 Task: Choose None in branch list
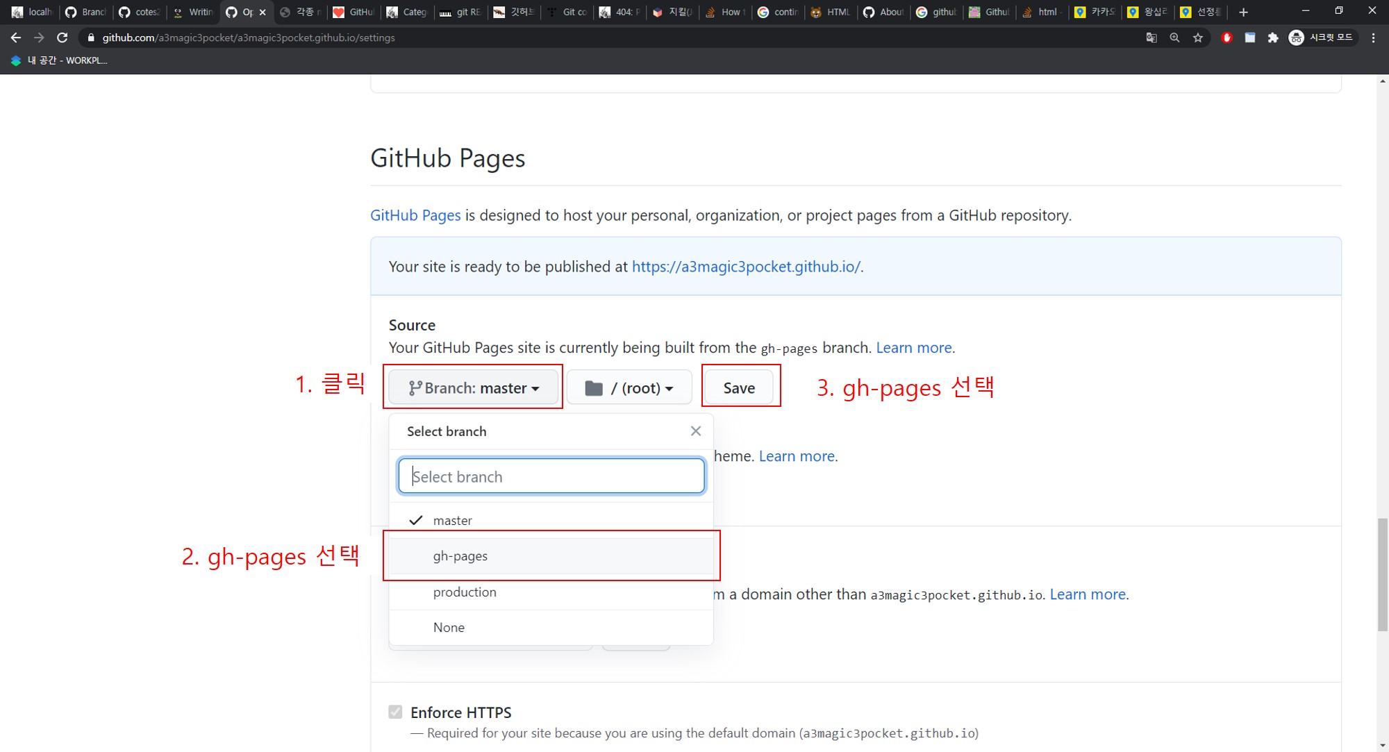(x=551, y=628)
